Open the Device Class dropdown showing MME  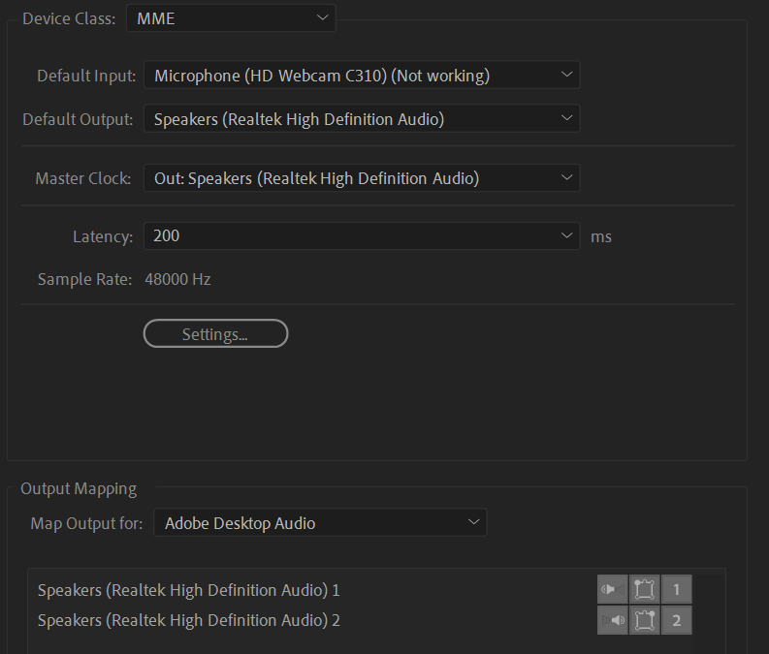pos(231,18)
